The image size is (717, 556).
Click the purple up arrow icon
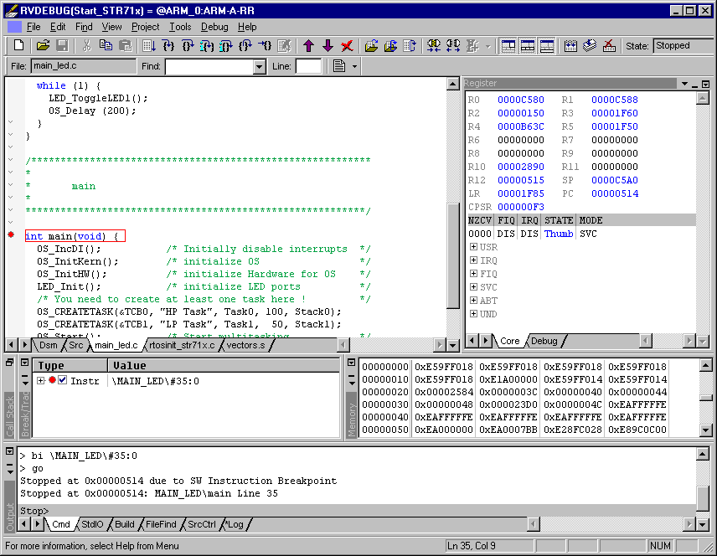(308, 46)
